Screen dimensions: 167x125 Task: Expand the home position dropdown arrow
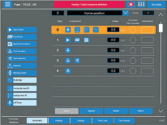(126, 13)
